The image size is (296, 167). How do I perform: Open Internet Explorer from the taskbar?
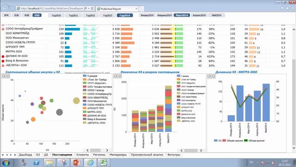click(90, 163)
